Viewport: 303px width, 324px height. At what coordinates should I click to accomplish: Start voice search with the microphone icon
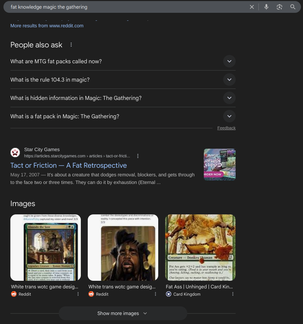pyautogui.click(x=266, y=7)
